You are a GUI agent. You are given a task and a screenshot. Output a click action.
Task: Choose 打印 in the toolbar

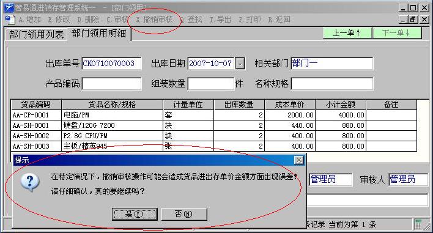click(250, 20)
